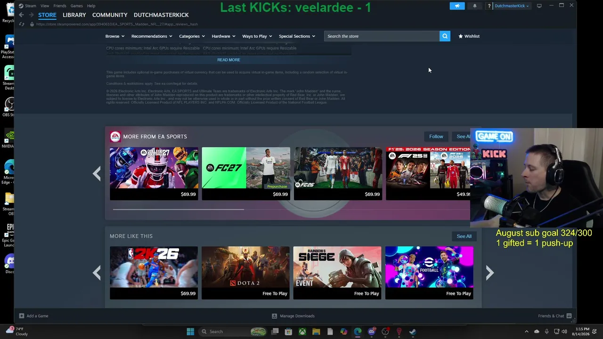Image resolution: width=603 pixels, height=339 pixels.
Task: Expand the Hardware menu
Action: 223,36
